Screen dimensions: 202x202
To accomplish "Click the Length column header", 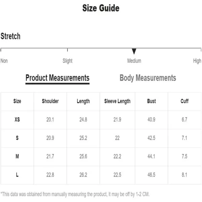I will pyautogui.click(x=83, y=101).
